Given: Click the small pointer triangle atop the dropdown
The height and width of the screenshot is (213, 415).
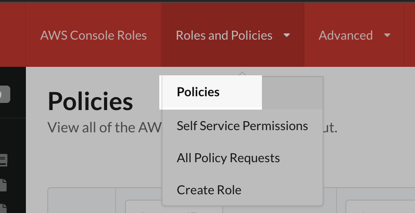Looking at the screenshot, I should tap(242, 74).
